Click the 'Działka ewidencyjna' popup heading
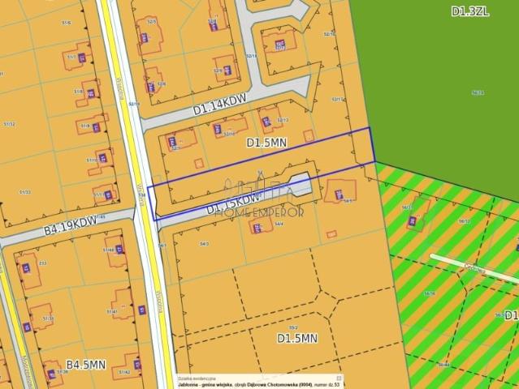This screenshot has height=389, width=519. (x=197, y=378)
